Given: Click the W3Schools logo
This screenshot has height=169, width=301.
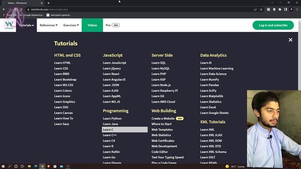Looking at the screenshot, I should point(9,25).
